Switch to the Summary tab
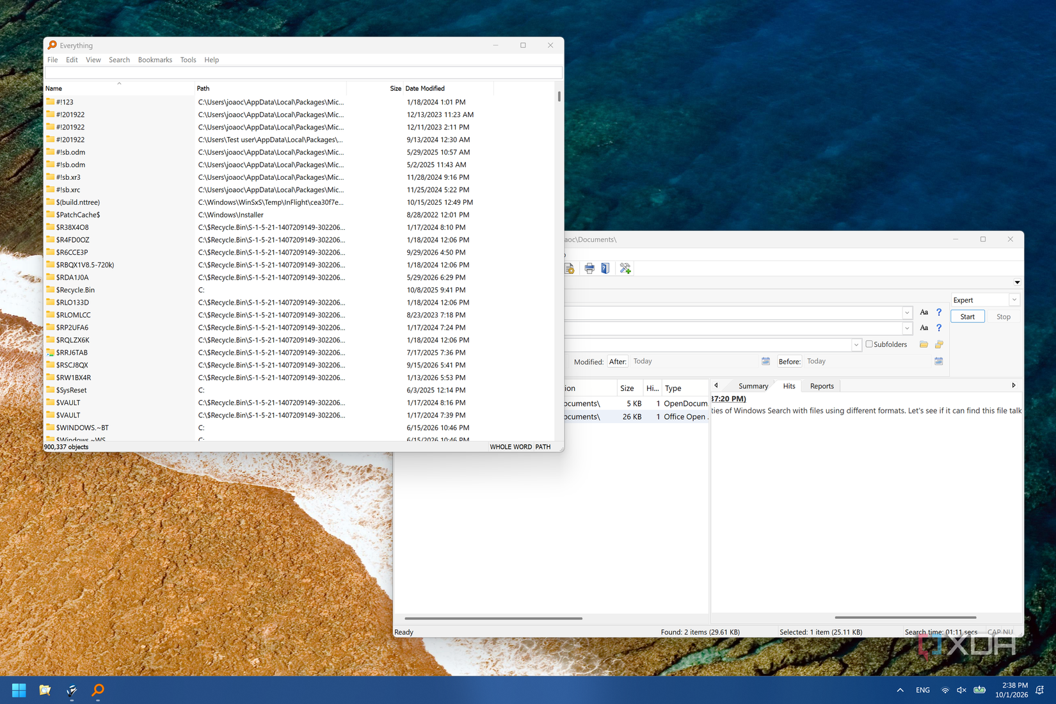Screen dimensions: 1056x704 (x=753, y=386)
